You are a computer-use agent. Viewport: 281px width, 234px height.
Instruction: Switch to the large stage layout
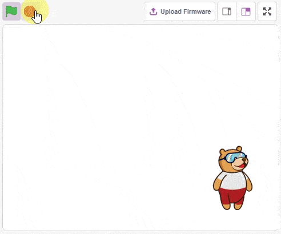point(246,11)
